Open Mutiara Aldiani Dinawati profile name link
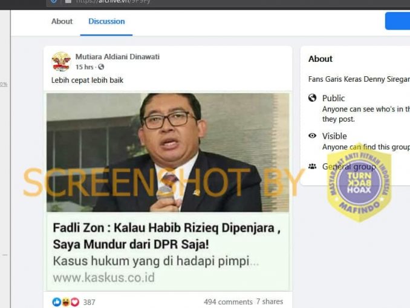 pos(117,56)
